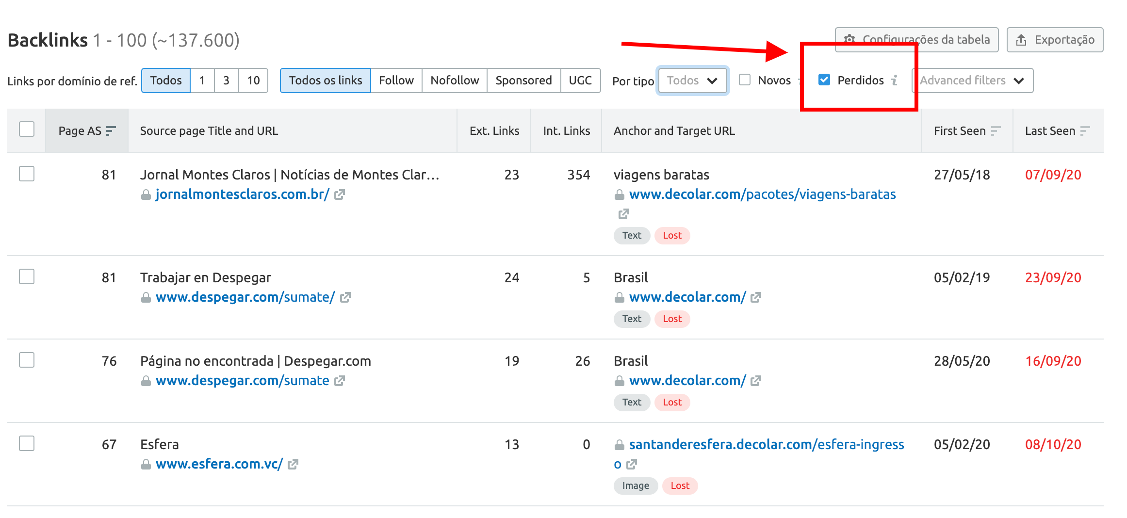Uncheck the Perdidos checkbox
Screen dimensions: 1127x518
point(824,80)
